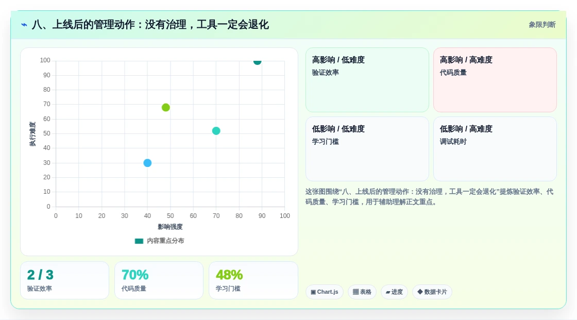Select the 低影响 / 低难度 quadrant card
This screenshot has width=577, height=320.
[367, 149]
